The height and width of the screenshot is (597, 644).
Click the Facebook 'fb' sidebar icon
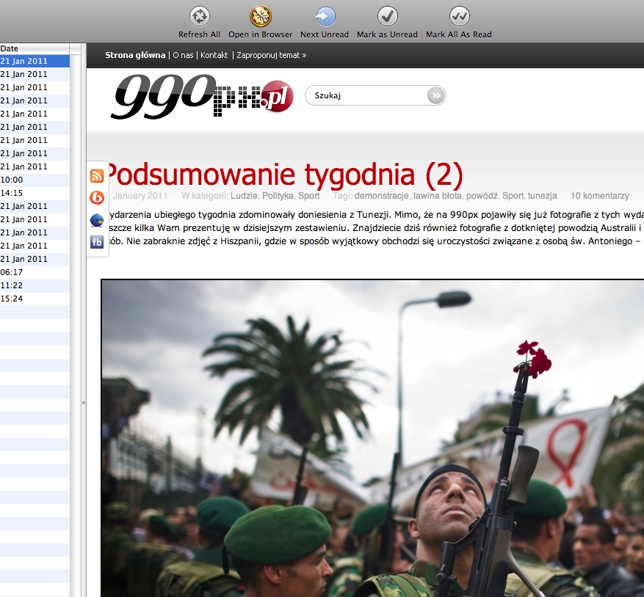97,243
